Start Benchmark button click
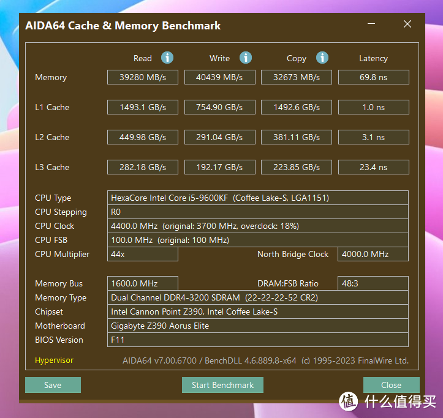Image resolution: width=443 pixels, height=418 pixels. (x=222, y=385)
